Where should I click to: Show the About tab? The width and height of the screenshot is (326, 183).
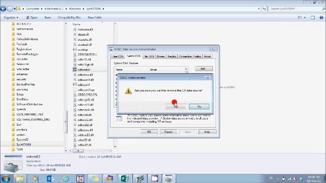click(x=207, y=56)
